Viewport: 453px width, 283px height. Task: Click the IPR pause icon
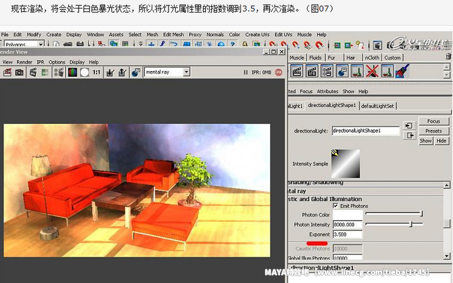click(x=246, y=72)
